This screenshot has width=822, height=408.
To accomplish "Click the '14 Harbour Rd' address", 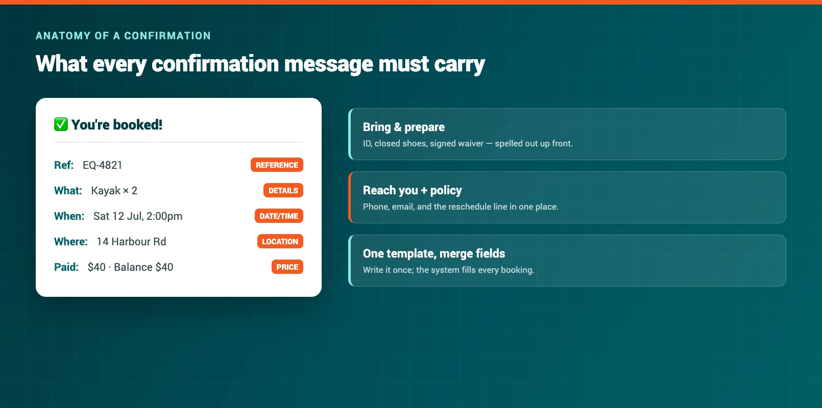I will (132, 242).
